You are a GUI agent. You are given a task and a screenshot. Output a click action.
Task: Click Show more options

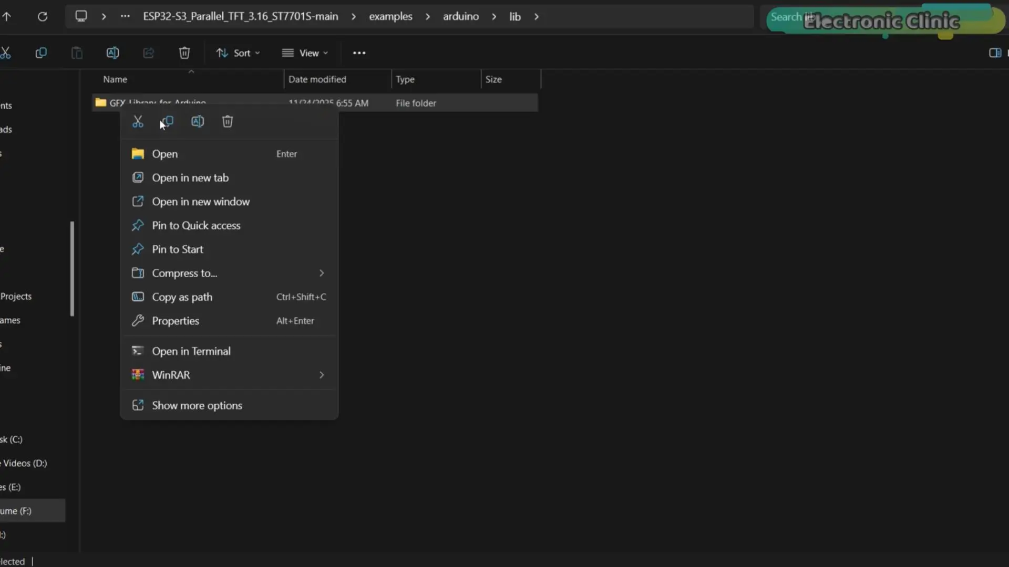(x=230, y=405)
